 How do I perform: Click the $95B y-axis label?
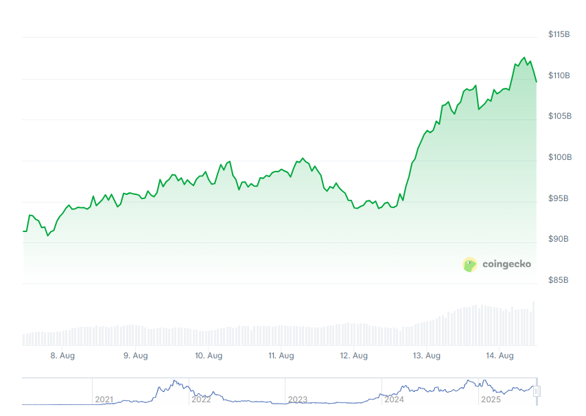(x=558, y=198)
